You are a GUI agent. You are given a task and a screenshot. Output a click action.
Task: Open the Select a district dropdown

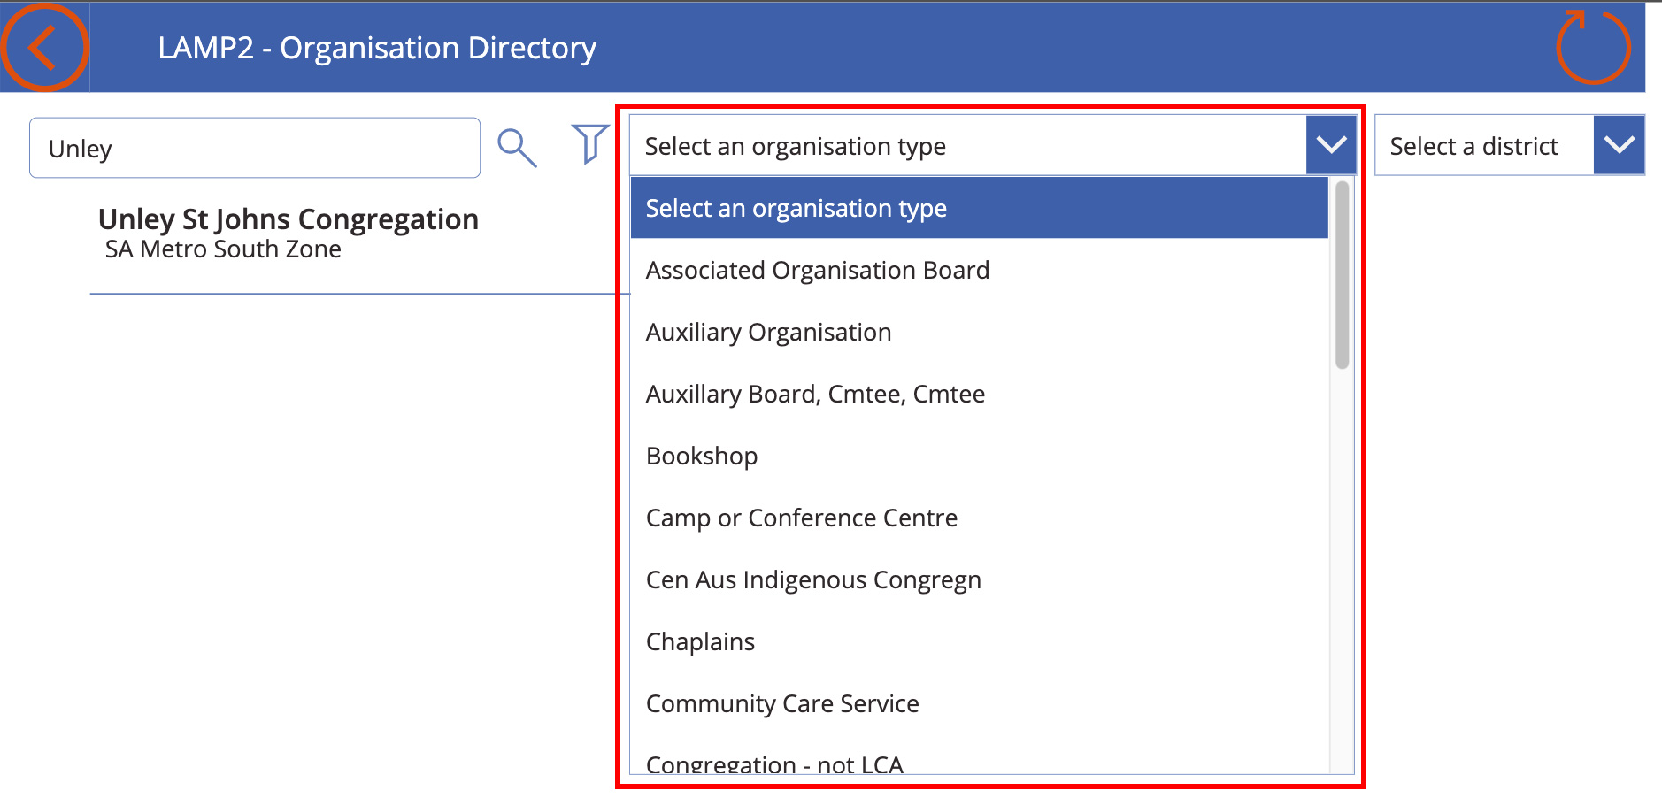pyautogui.click(x=1509, y=145)
